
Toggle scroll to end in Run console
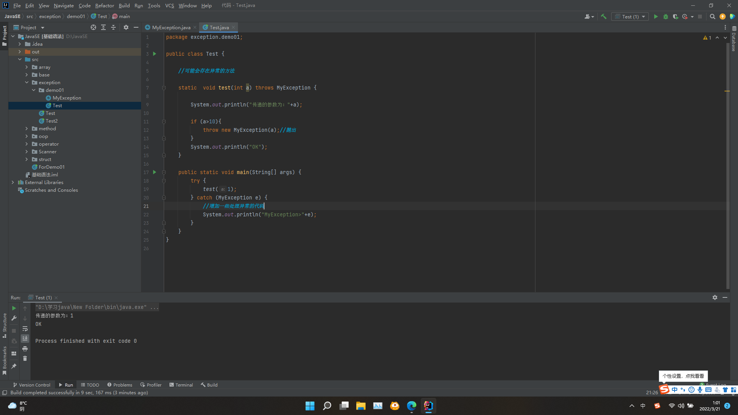click(25, 339)
